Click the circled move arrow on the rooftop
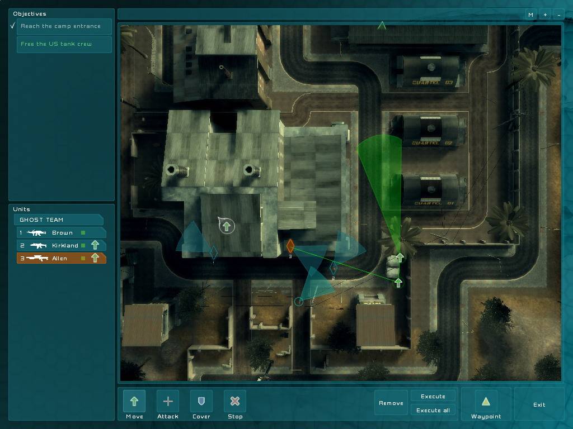This screenshot has height=429, width=573. tap(227, 226)
